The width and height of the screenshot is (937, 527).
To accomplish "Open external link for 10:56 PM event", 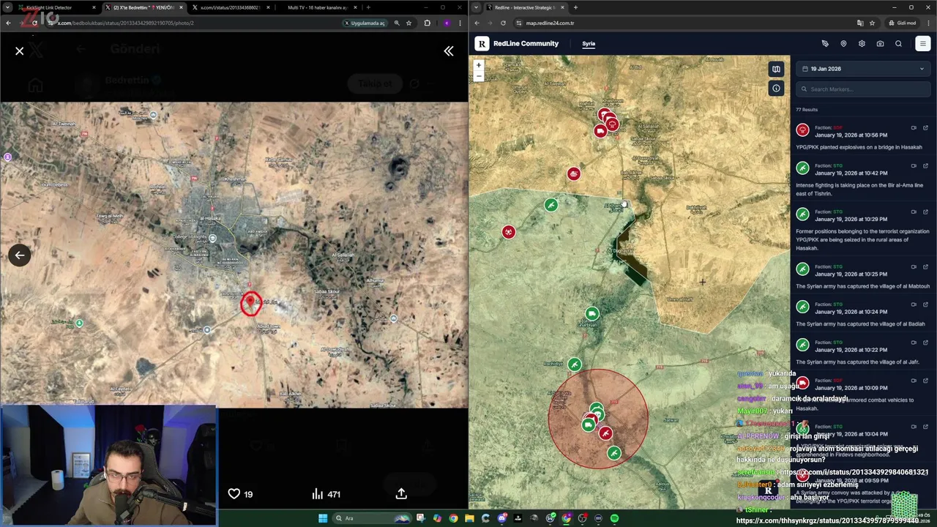I will click(925, 127).
